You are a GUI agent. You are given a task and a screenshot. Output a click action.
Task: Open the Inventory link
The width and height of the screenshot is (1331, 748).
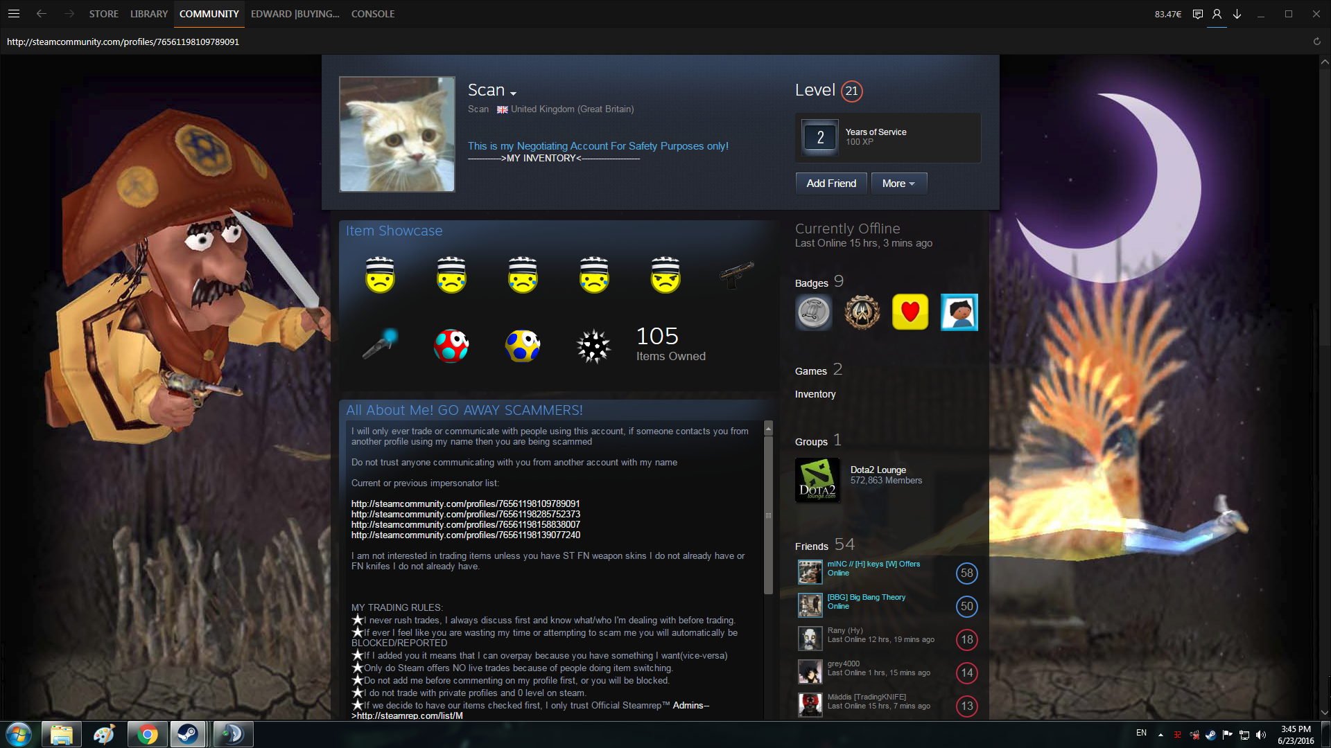[815, 394]
